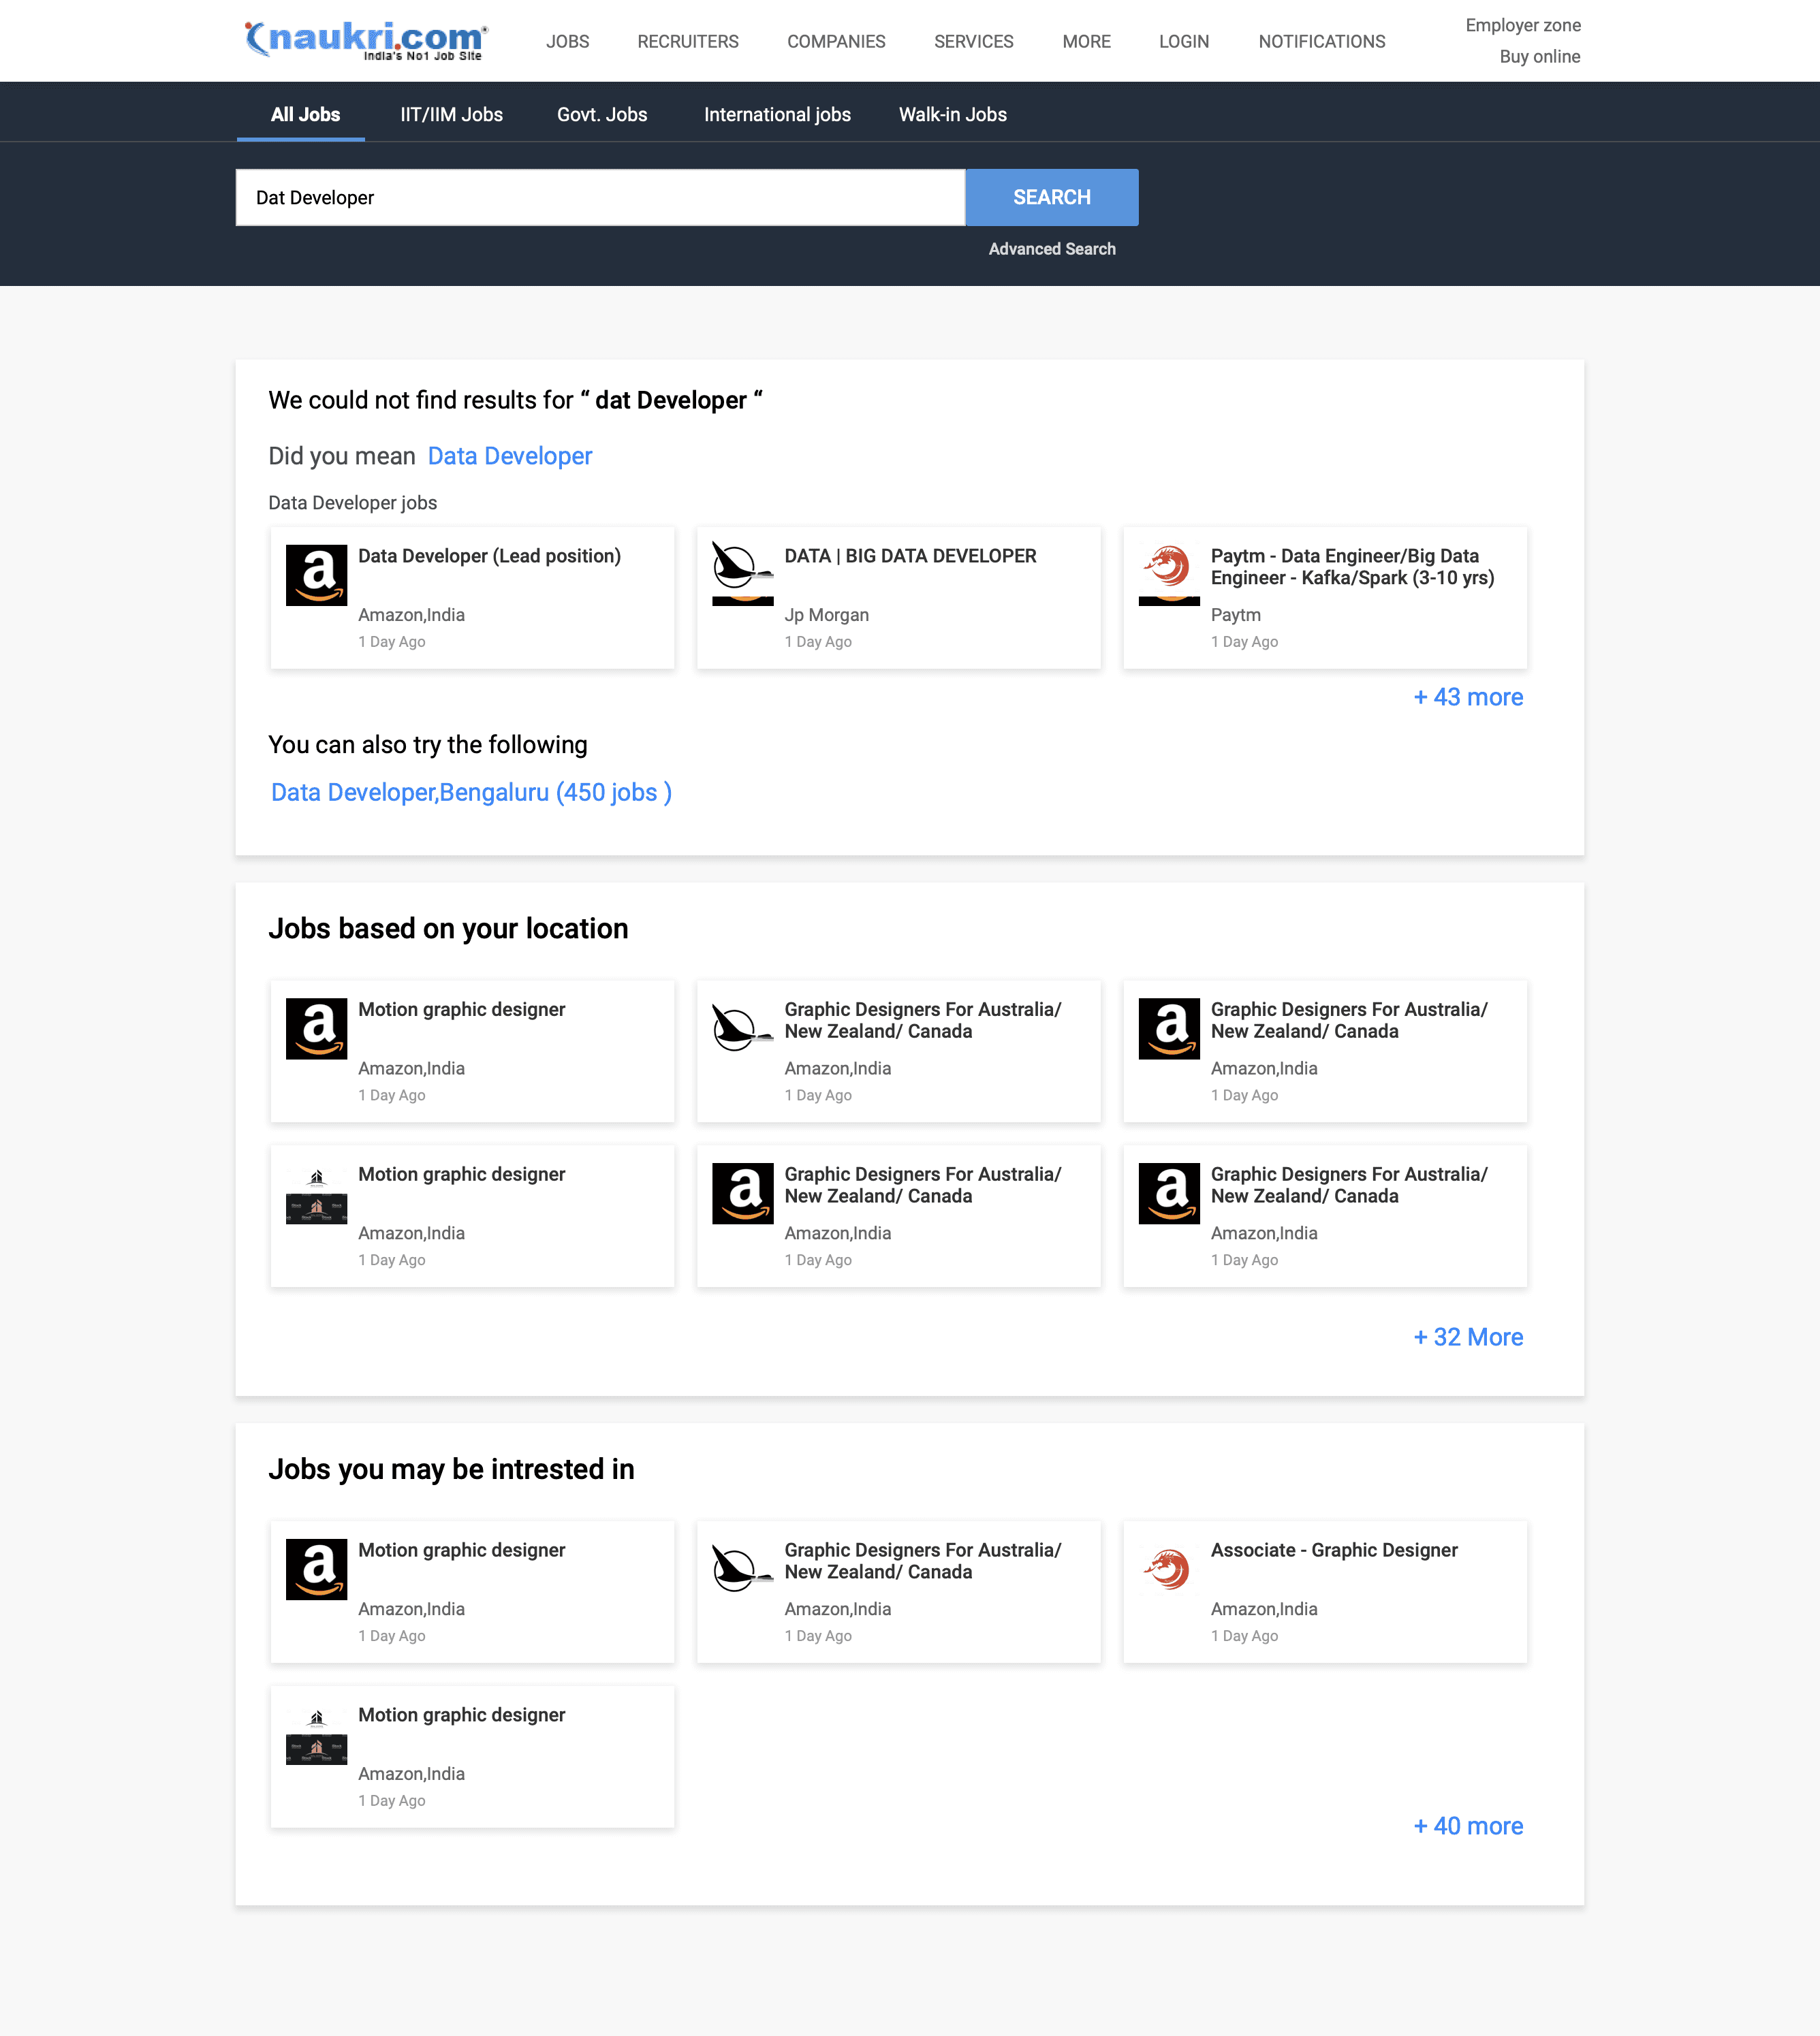
Task: Show +32 More location-based jobs
Action: pos(1467,1337)
